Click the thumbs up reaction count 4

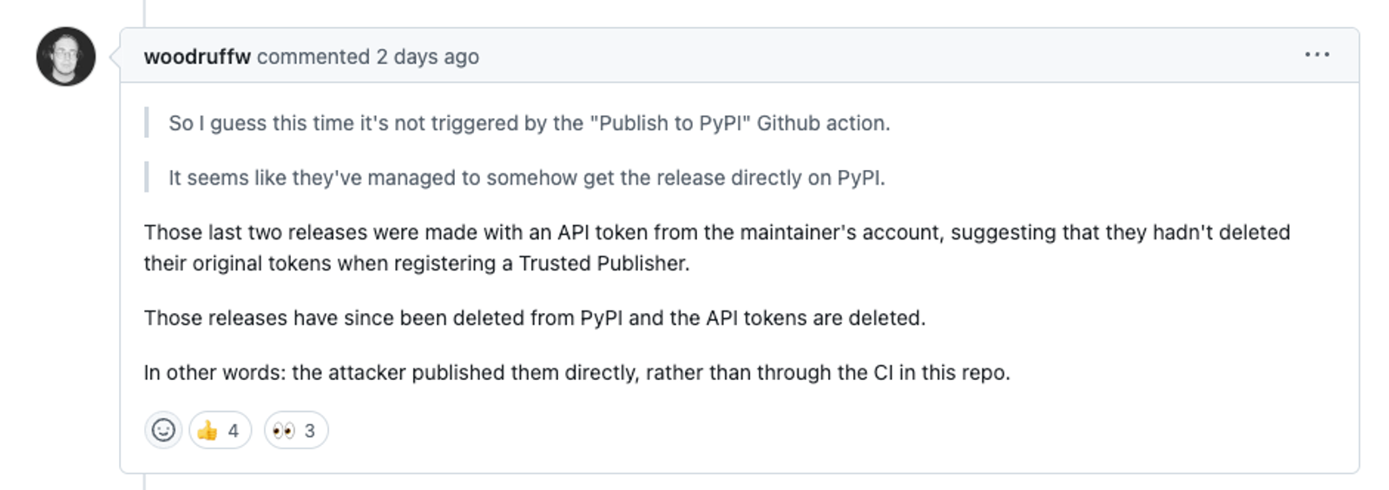[x=234, y=431]
